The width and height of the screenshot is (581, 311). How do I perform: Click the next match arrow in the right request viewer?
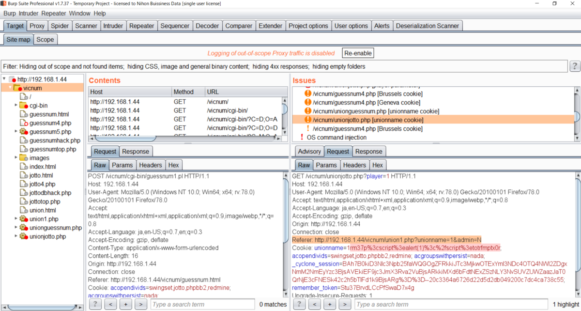pos(345,304)
